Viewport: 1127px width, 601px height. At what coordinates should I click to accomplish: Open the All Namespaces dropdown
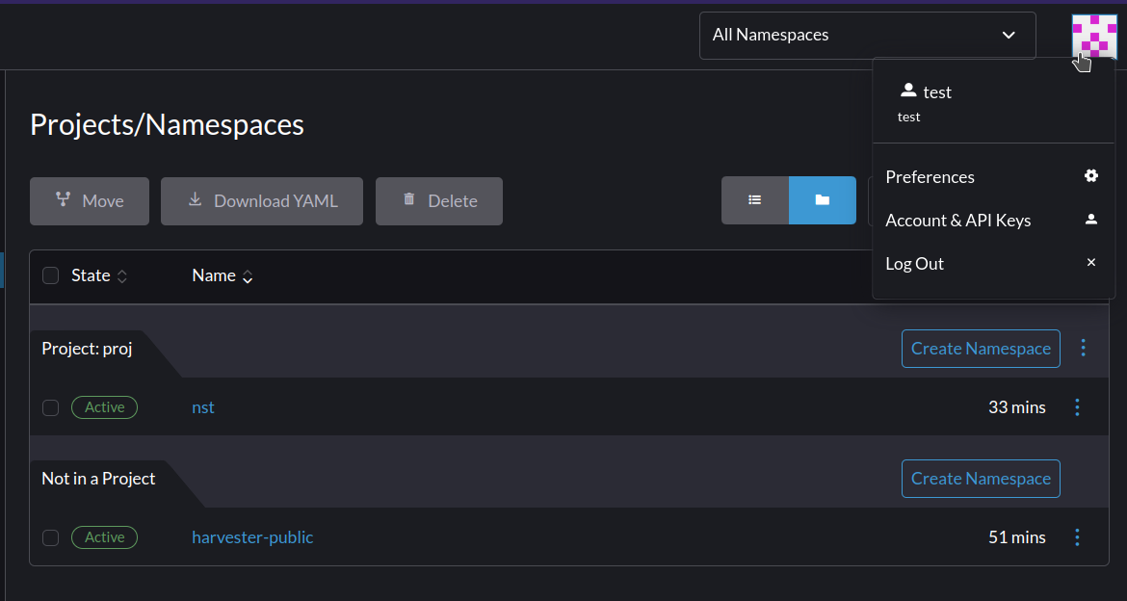pos(866,35)
